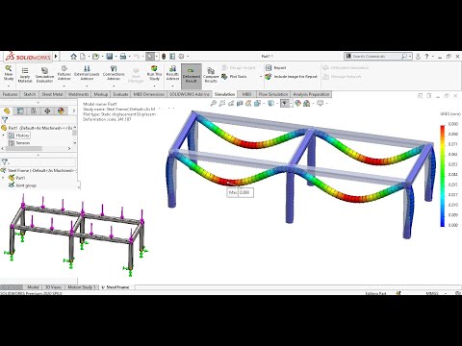Open Plot Tools
462x346 pixels.
coord(234,77)
